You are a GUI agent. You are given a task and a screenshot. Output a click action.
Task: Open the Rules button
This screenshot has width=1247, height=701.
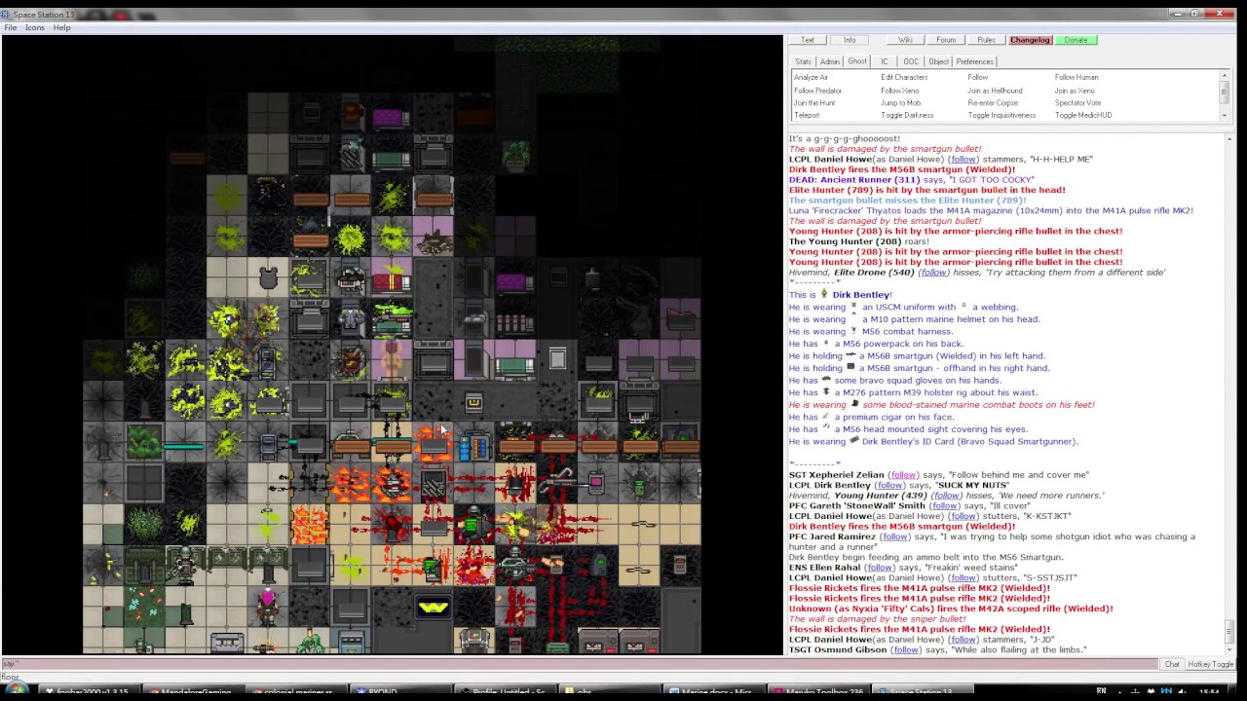pos(986,40)
